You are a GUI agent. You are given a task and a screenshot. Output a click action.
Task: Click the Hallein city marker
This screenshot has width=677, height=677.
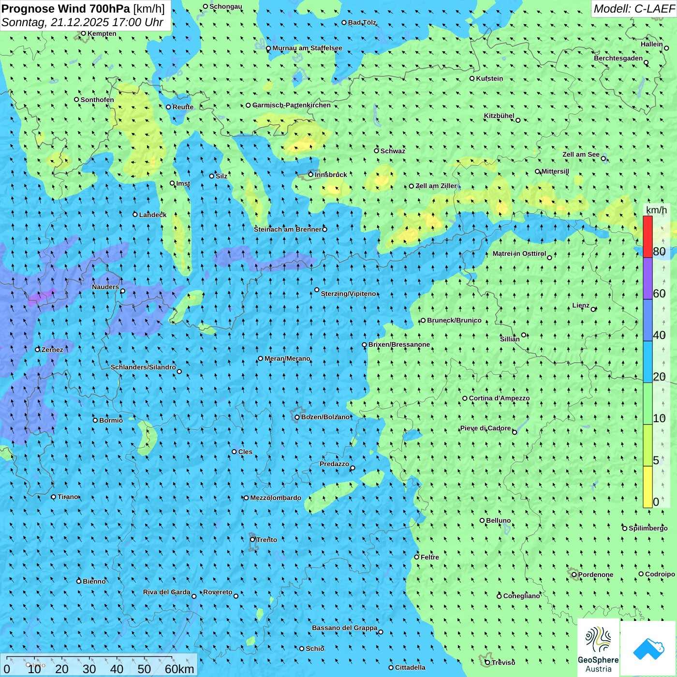pos(666,48)
